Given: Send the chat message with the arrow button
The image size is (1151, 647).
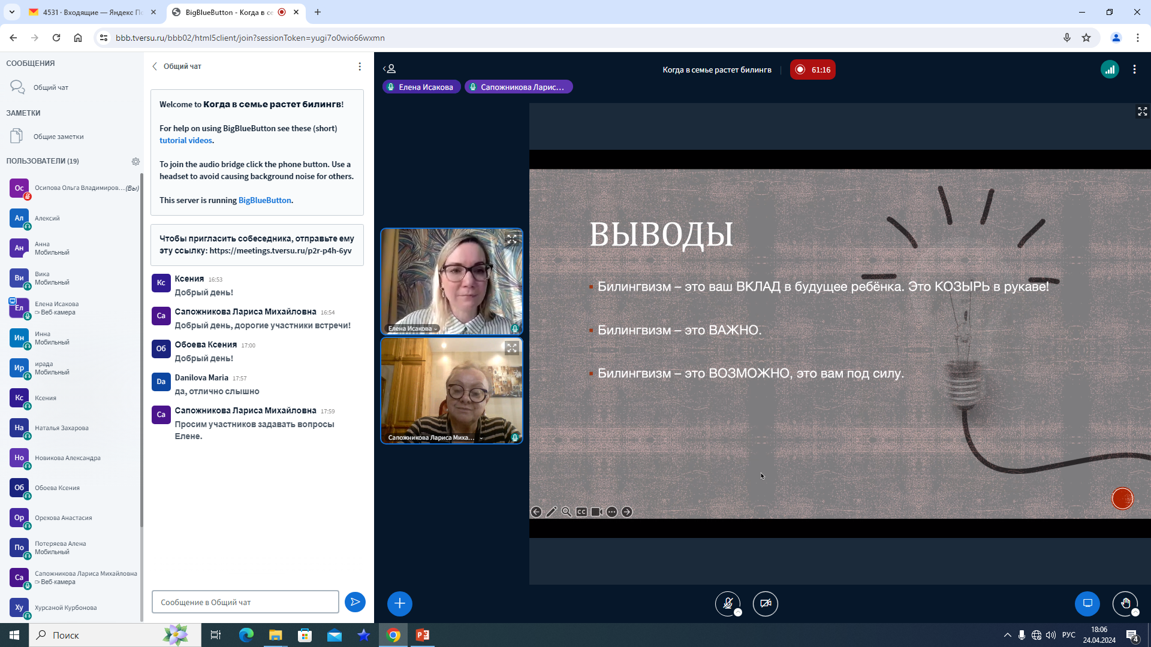Looking at the screenshot, I should pos(355,602).
